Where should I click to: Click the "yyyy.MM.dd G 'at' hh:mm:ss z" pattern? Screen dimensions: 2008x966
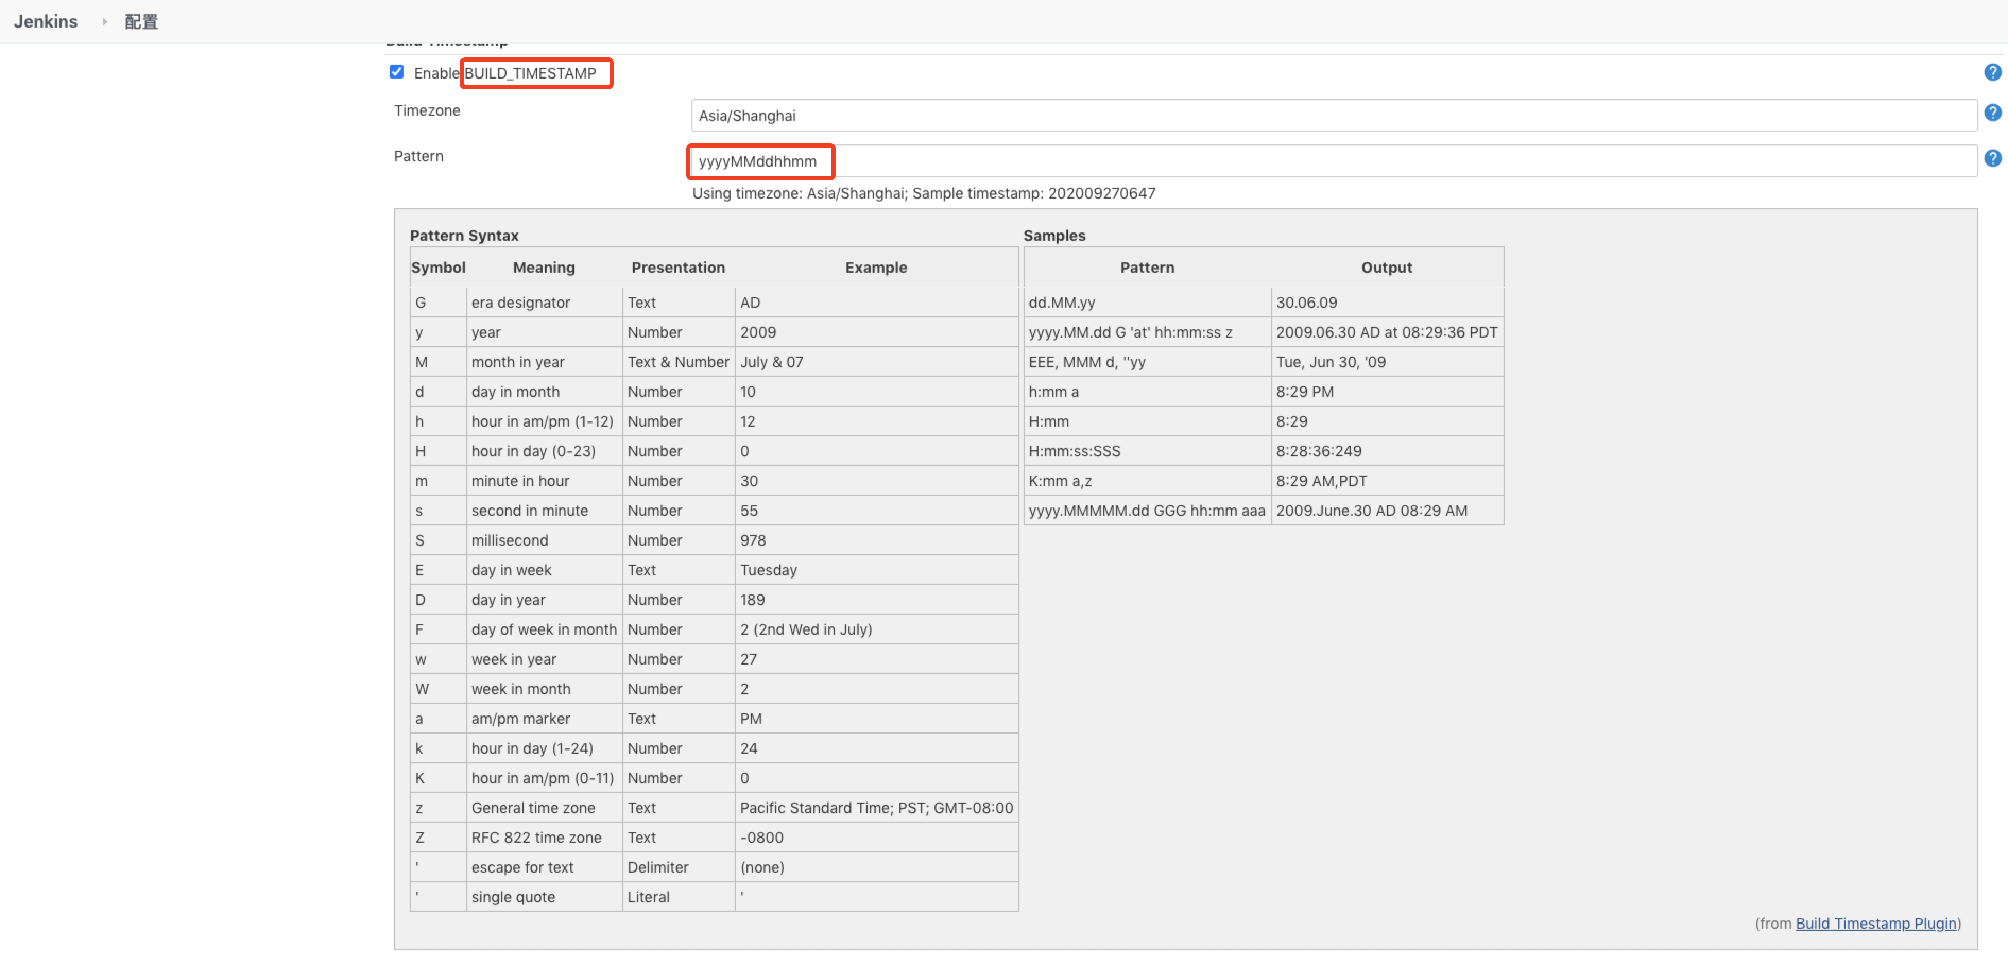coord(1147,333)
